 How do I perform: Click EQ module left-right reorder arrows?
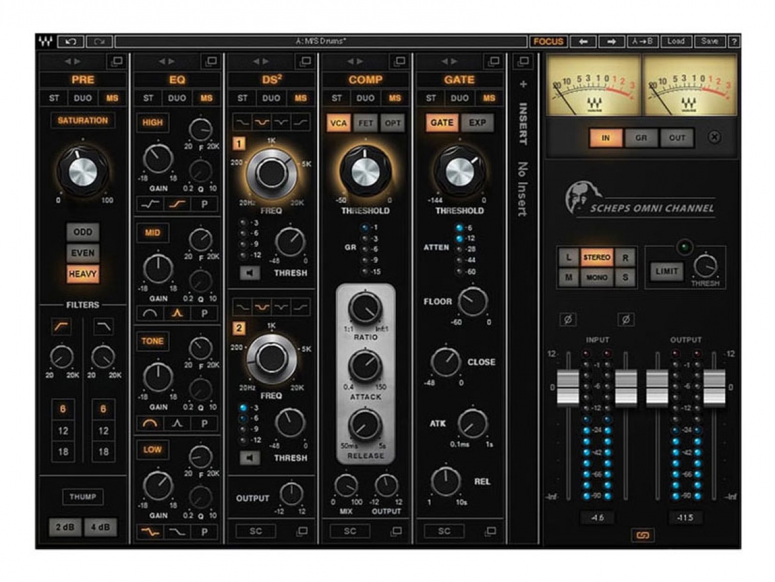pyautogui.click(x=167, y=61)
